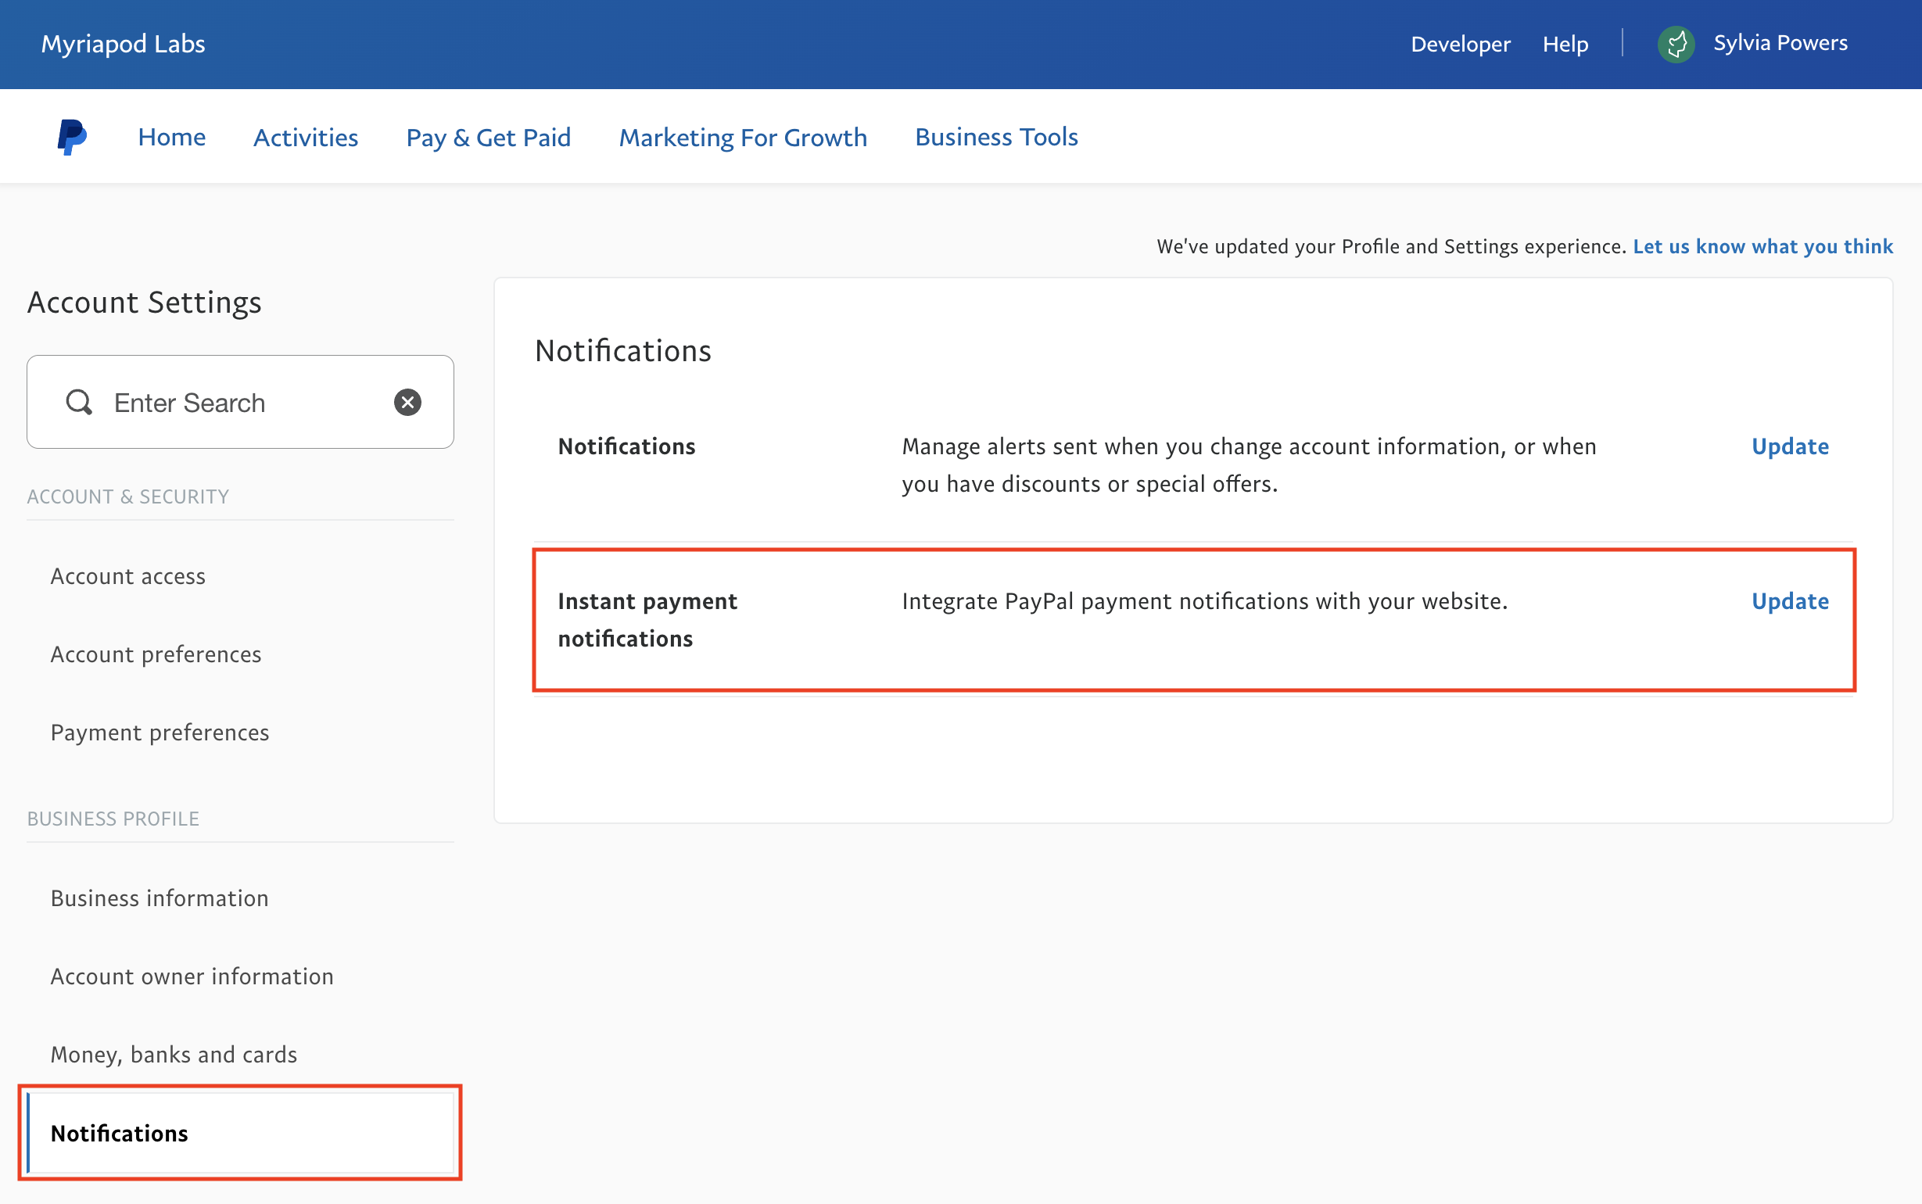Click the Manage alerts description text

click(x=1250, y=465)
